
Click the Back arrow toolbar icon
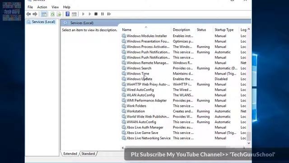pyautogui.click(x=28, y=14)
